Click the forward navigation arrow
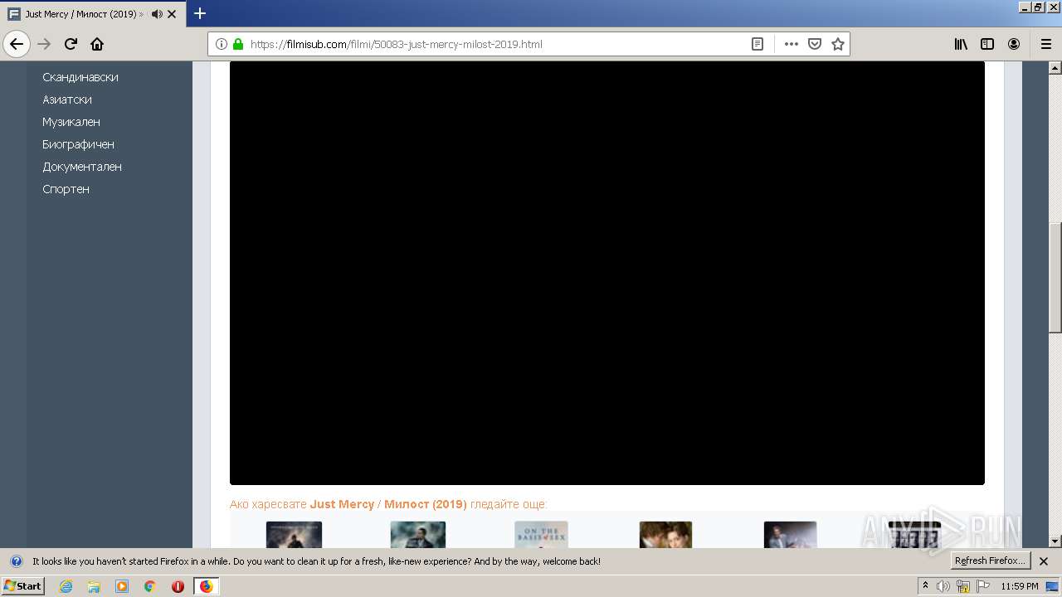1062x597 pixels. click(44, 44)
